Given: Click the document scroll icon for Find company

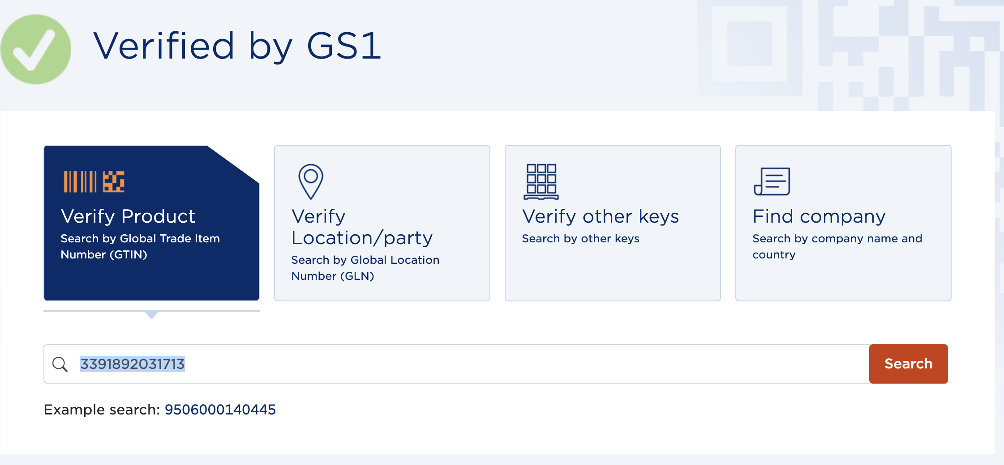Looking at the screenshot, I should point(772,182).
